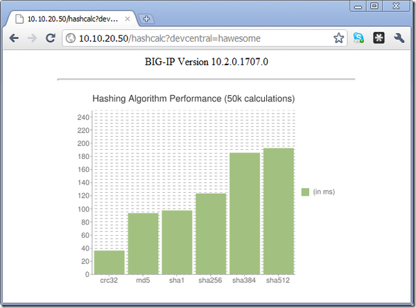Viewport: 416px width, 308px height.
Task: Click the green legend swatch for (in ms)
Action: [x=305, y=192]
